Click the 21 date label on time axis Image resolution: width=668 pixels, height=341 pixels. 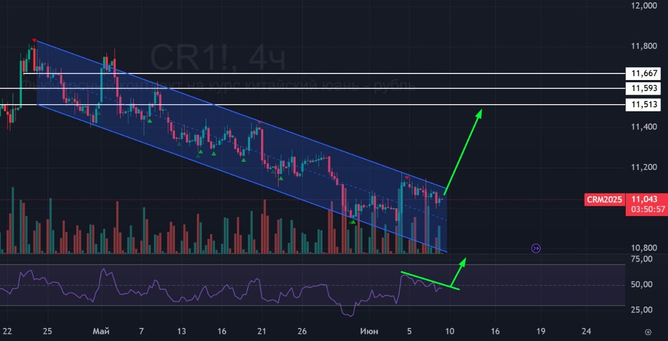(262, 332)
